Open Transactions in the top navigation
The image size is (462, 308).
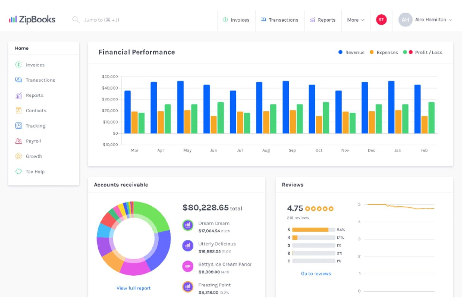pos(279,20)
